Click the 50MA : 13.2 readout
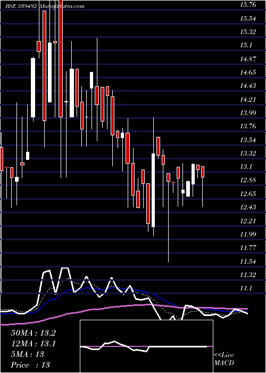Screen dimensions: 266x373 click(33, 333)
